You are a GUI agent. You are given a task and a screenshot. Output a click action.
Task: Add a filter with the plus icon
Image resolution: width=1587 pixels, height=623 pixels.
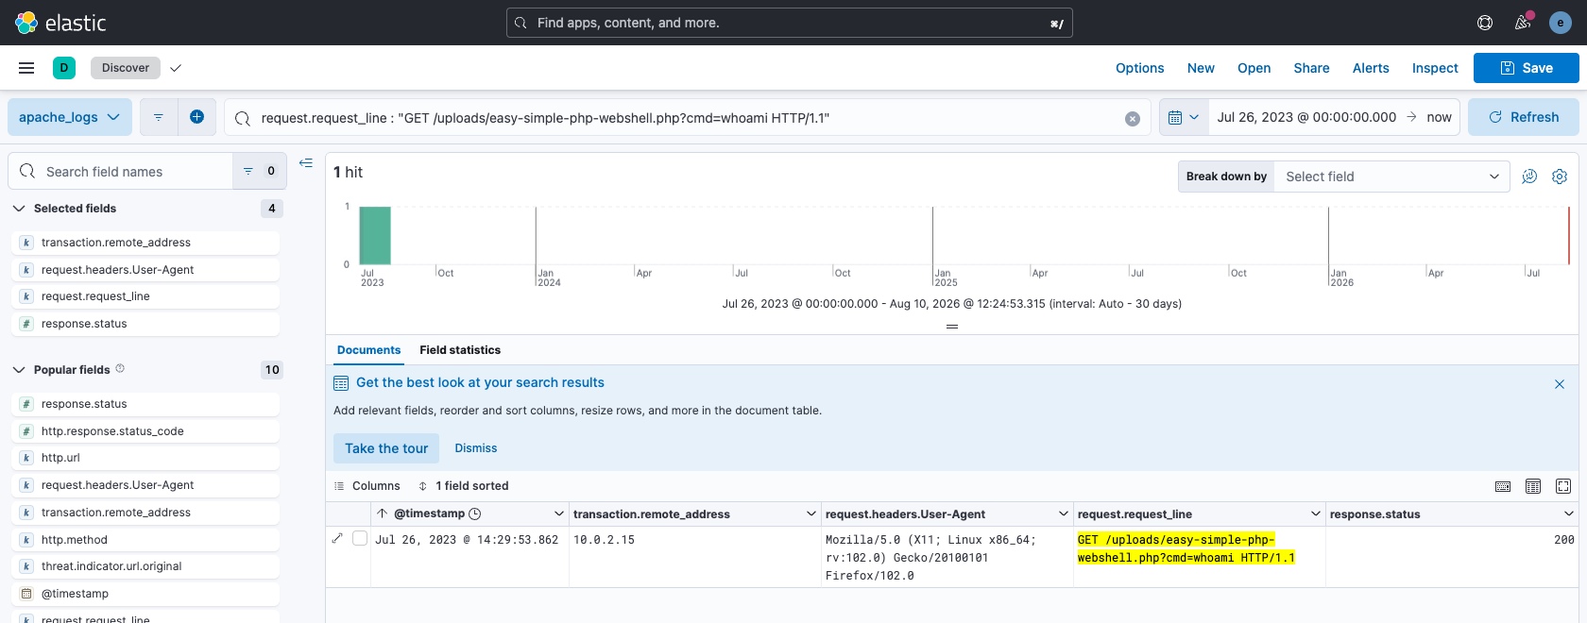point(196,117)
